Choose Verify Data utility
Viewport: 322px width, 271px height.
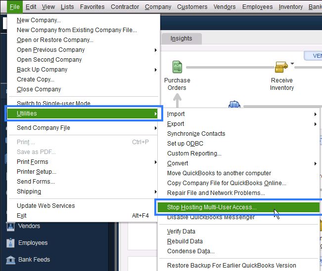[238, 232]
